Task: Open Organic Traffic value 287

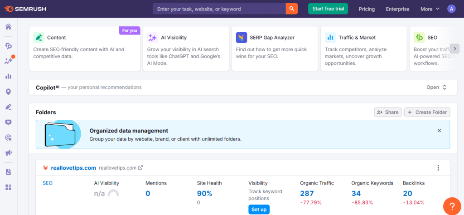Action: pos(307,193)
